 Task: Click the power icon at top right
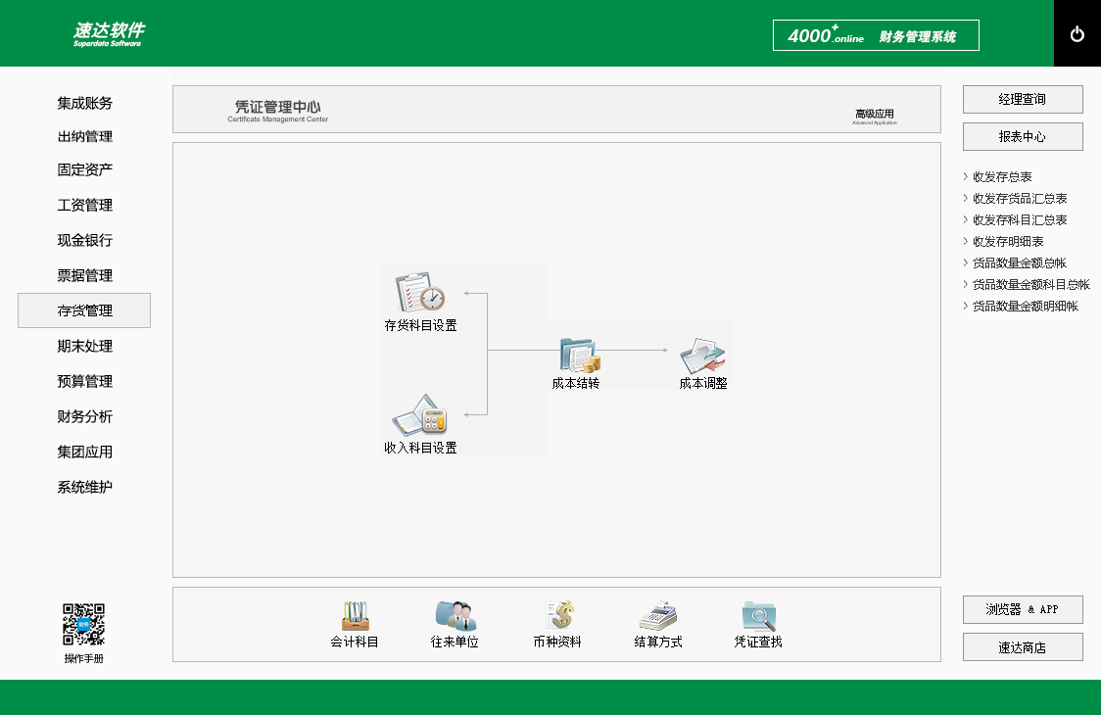pos(1077,32)
